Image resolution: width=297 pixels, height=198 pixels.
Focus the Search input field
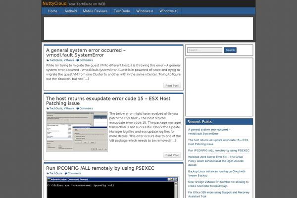coord(205,50)
